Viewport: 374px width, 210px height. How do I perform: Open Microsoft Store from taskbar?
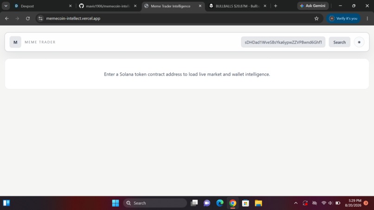coord(245,203)
